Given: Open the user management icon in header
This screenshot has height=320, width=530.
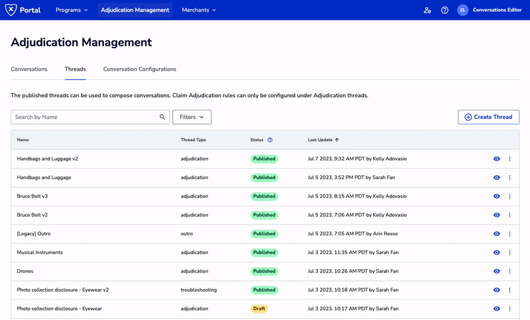Looking at the screenshot, I should [x=427, y=11].
